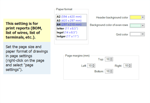The image size is (150, 103).
Task: Click the white grid color swatch
Action: pos(136,34)
